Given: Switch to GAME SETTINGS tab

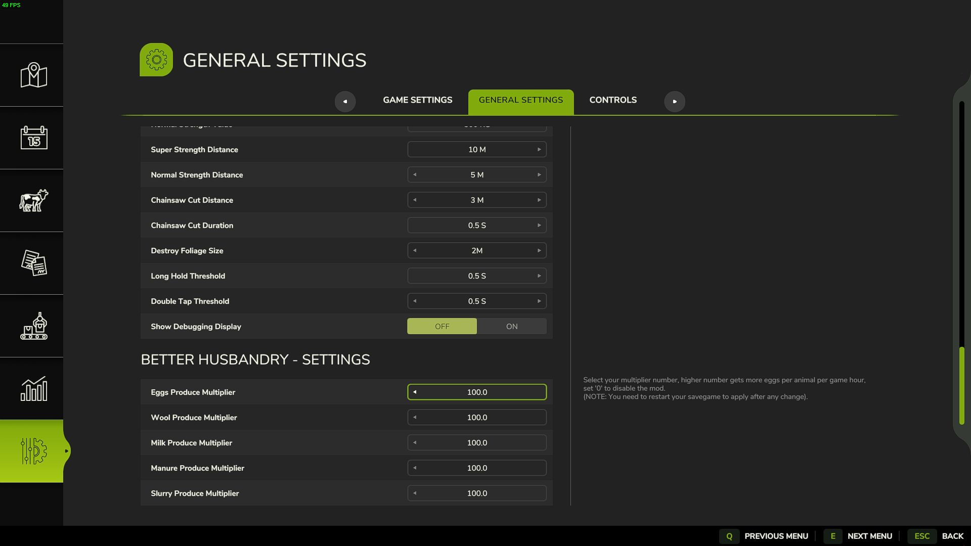Looking at the screenshot, I should click(417, 101).
